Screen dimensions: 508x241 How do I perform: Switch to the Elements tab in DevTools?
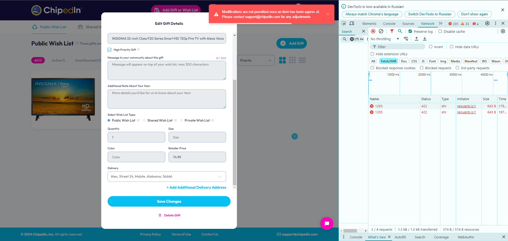click(x=369, y=24)
